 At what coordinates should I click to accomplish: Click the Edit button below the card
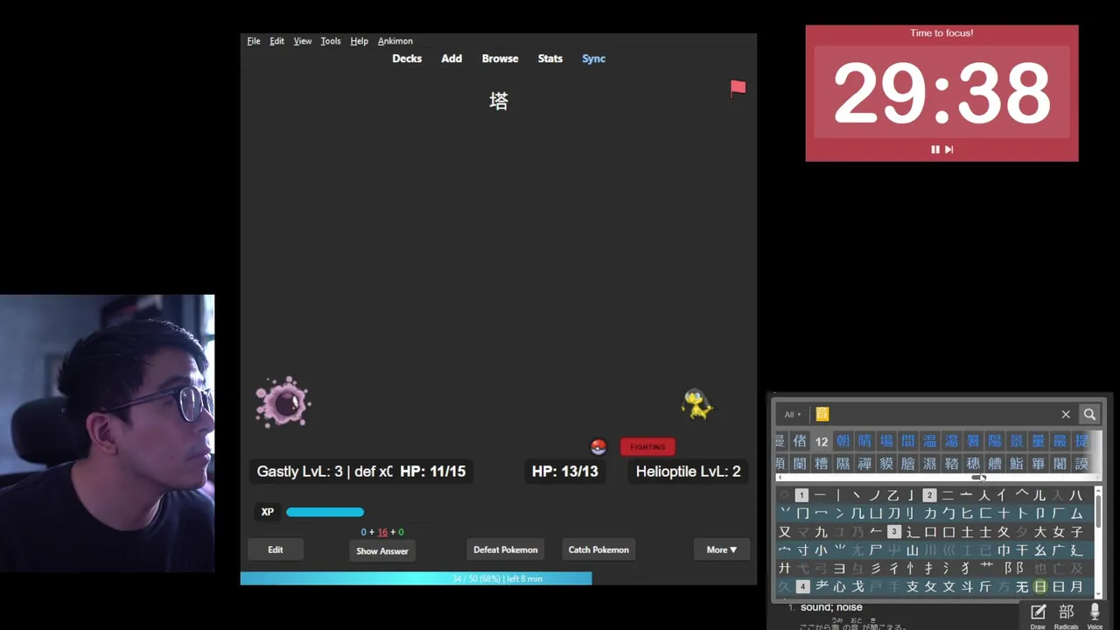pyautogui.click(x=276, y=549)
